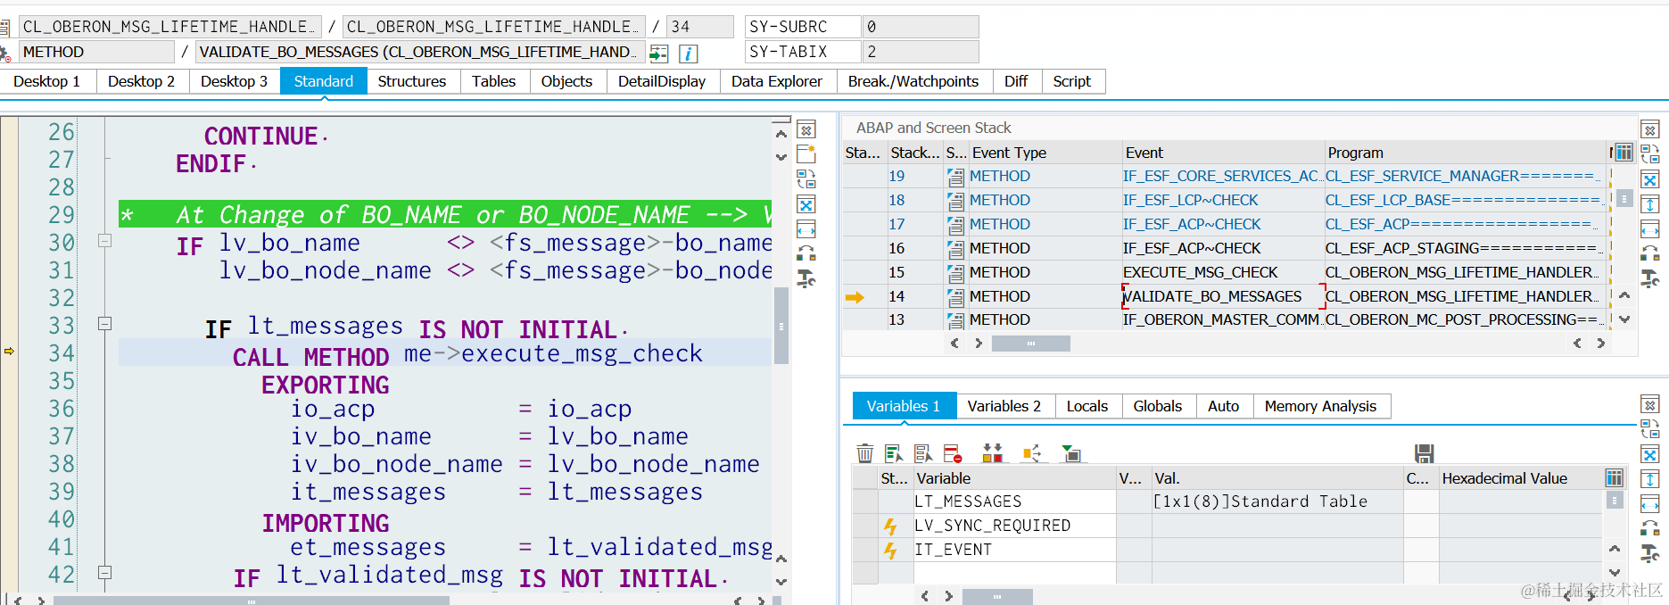
Task: Open column layout icon in variables table header
Action: pos(1615,477)
